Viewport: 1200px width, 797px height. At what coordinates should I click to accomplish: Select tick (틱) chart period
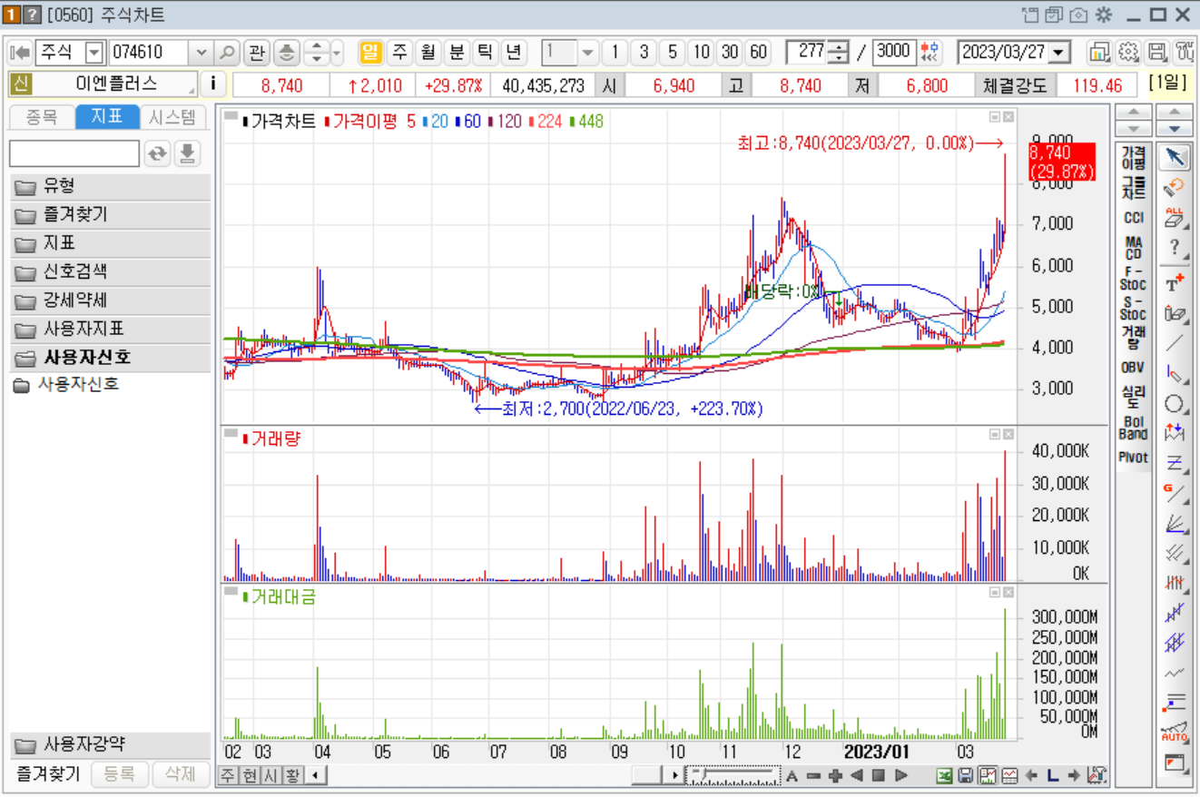(485, 52)
